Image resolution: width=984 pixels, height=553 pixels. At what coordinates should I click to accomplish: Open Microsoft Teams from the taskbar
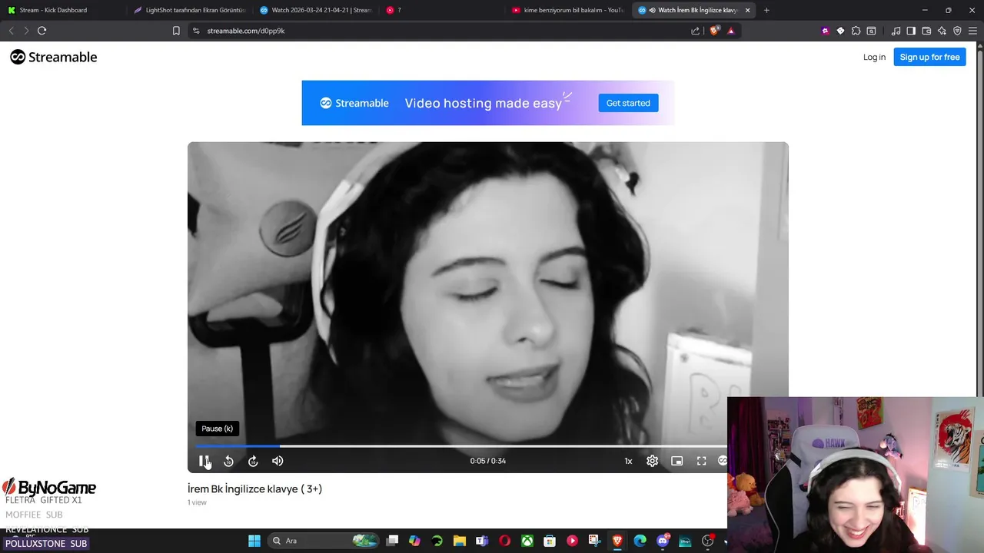[482, 541]
